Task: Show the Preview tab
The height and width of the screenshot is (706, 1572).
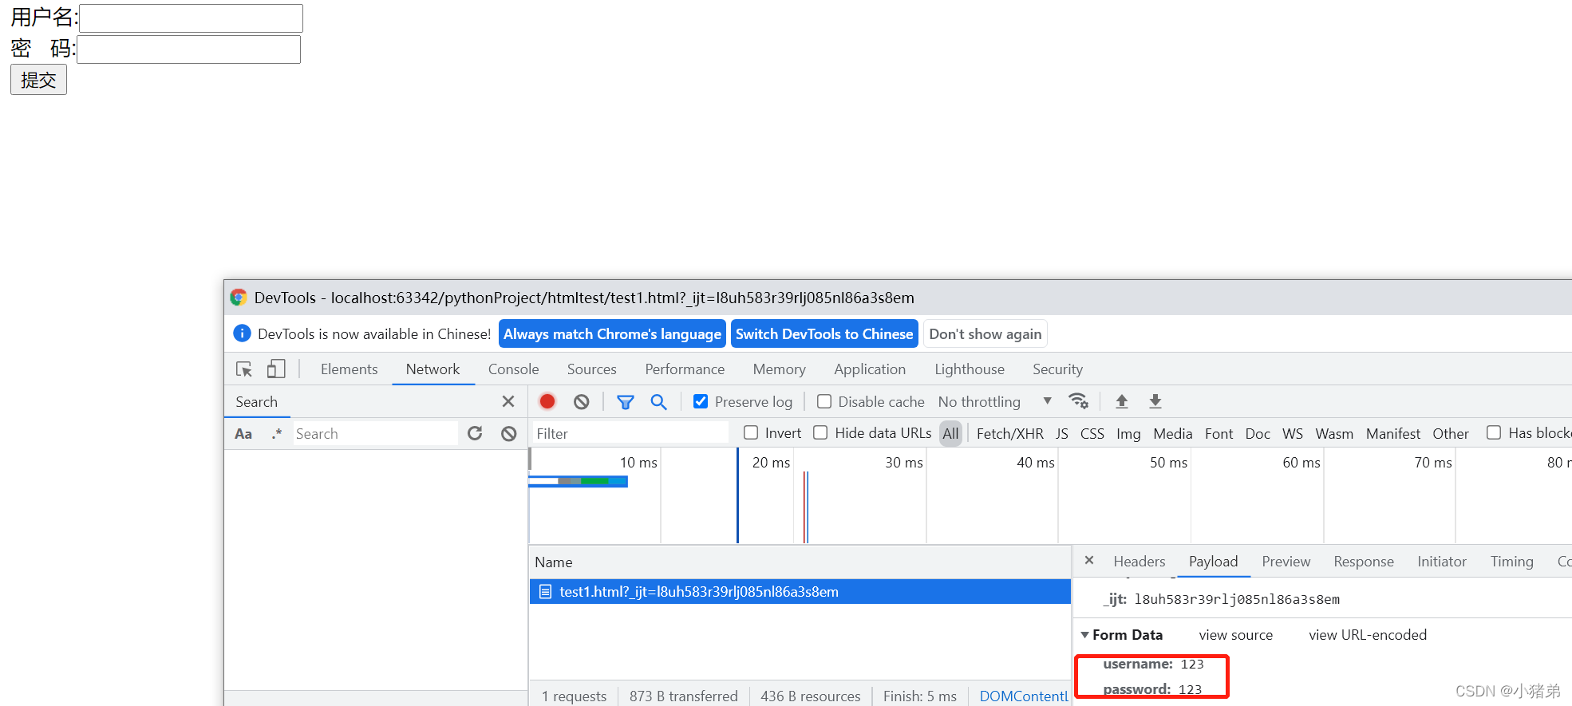Action: pos(1286,562)
